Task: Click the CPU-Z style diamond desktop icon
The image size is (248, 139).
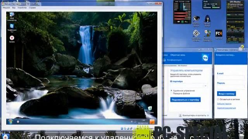Action: tap(196, 36)
